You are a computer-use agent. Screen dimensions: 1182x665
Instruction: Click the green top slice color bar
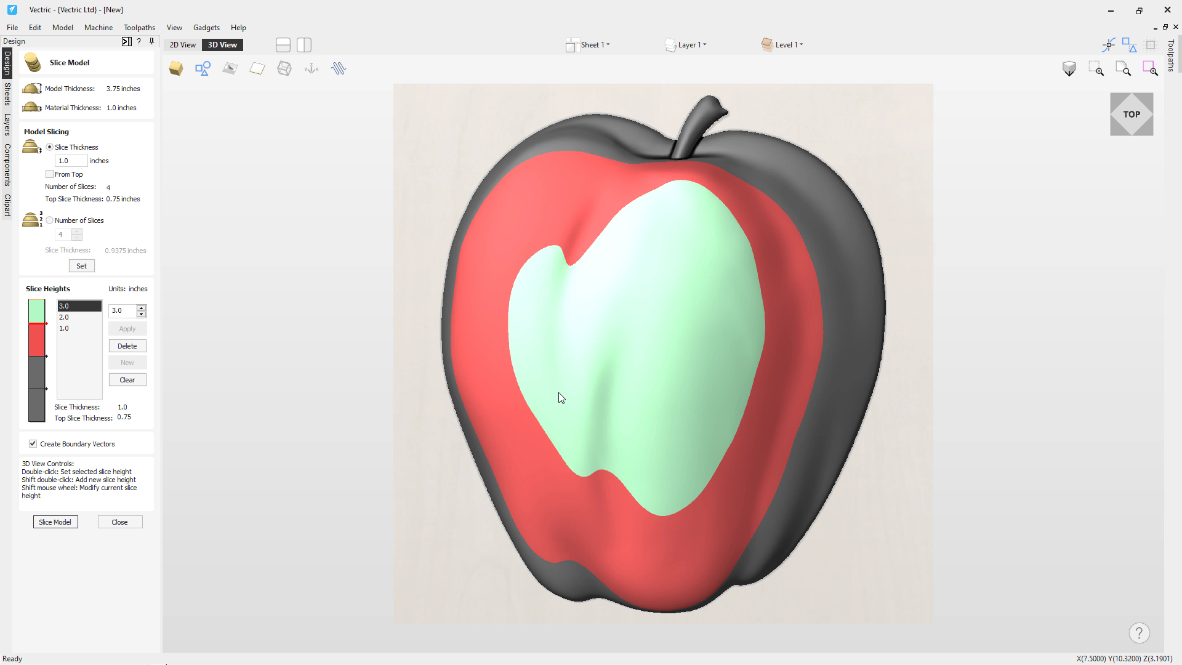(37, 311)
